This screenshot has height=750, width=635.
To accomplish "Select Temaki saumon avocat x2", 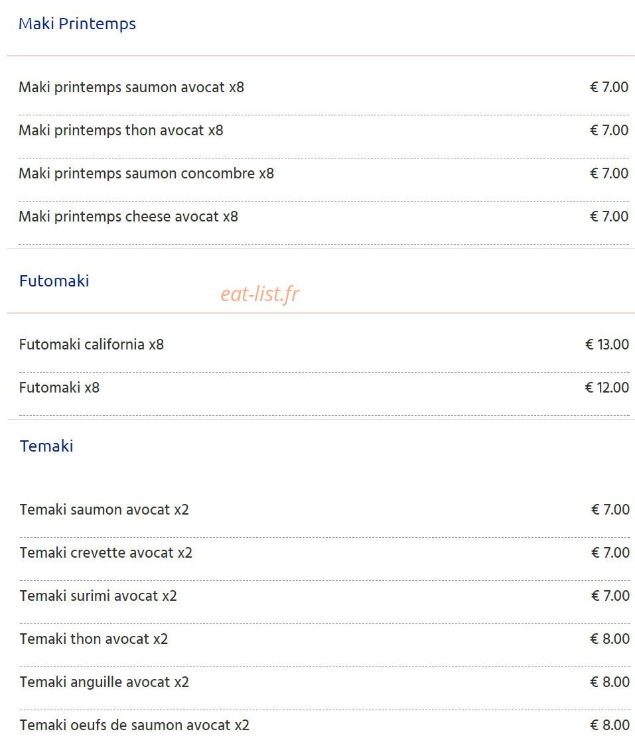I will tap(104, 510).
